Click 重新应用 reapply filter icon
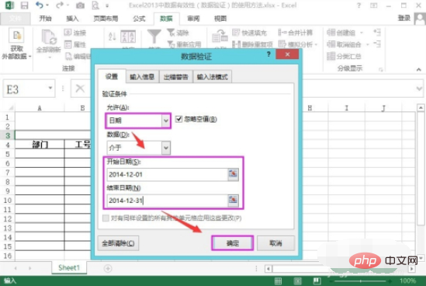Viewport: 426px width, 286px height. 171,44
